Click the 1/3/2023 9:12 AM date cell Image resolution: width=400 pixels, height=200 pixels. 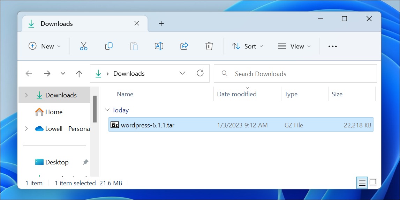click(242, 125)
